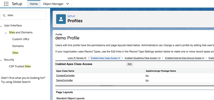Click the Enabled Apex Class Access section title
Screen dimensions: 214x100
coord(74,64)
